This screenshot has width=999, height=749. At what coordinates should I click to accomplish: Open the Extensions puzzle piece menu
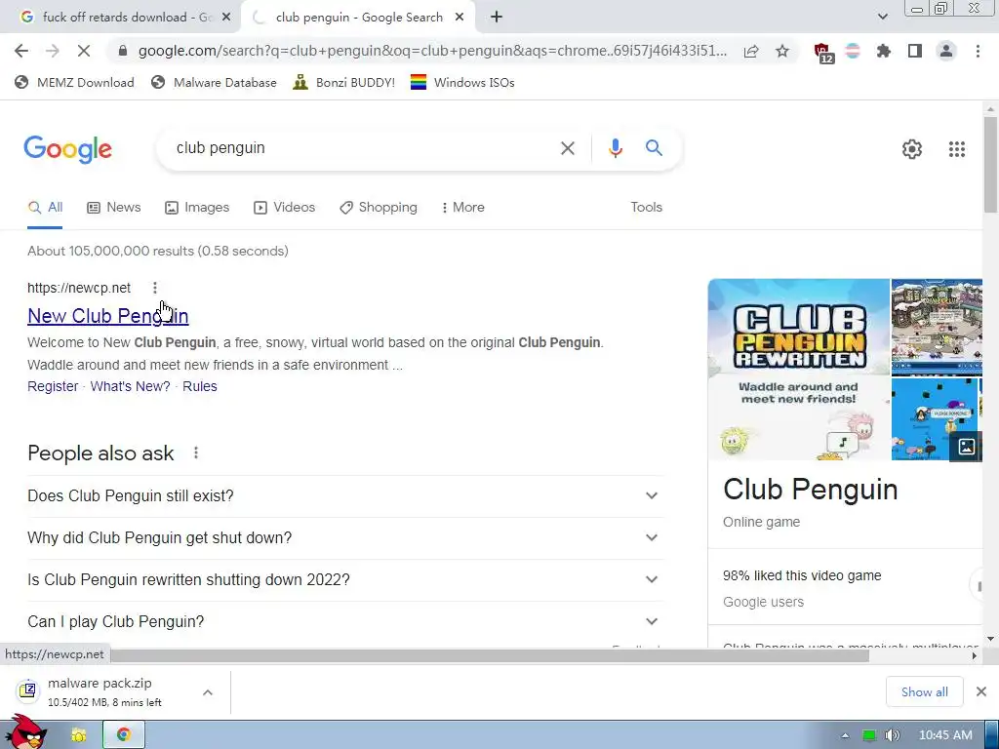pyautogui.click(x=884, y=51)
